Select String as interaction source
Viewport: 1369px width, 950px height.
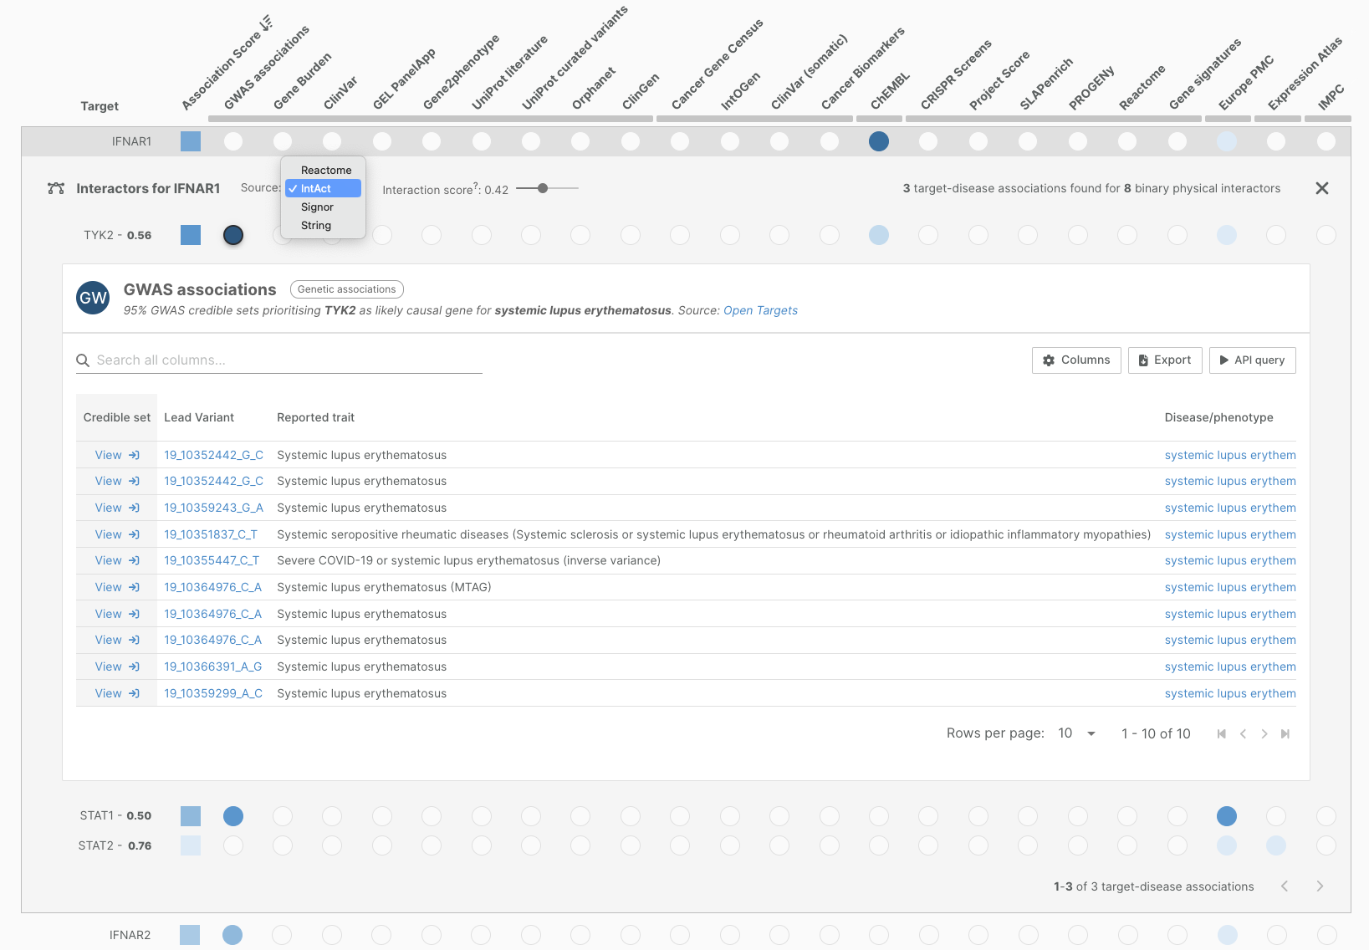[316, 225]
